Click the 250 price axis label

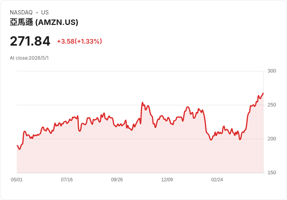[272, 105]
